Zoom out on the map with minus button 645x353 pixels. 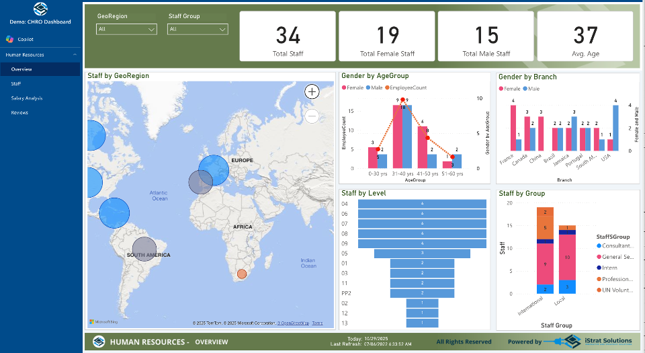pyautogui.click(x=312, y=116)
